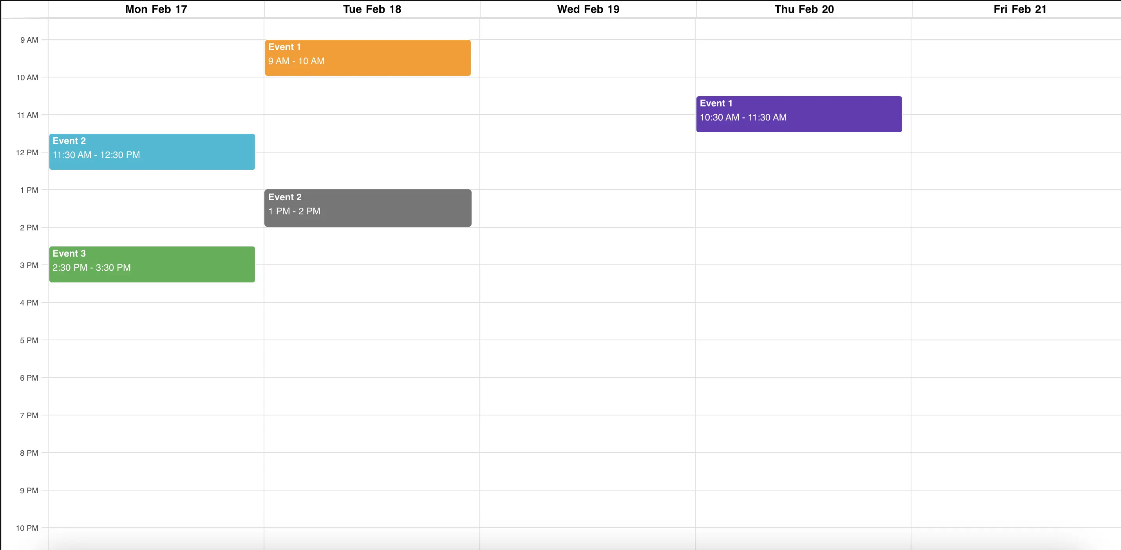1121x550 pixels.
Task: Open the purple Event 1 on Thursday
Action: (x=799, y=113)
